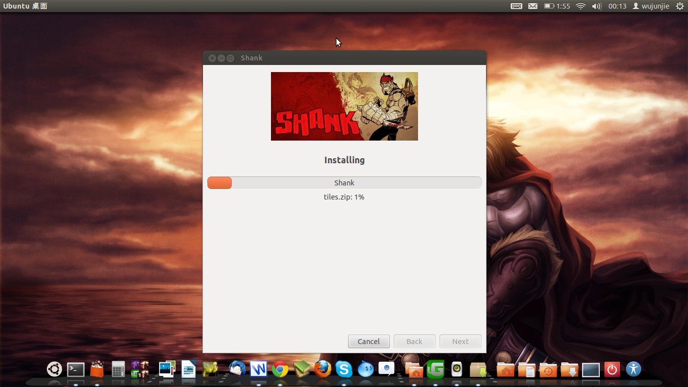The height and width of the screenshot is (387, 688).
Task: Launch Thunderbird mail from the dock
Action: [x=237, y=369]
